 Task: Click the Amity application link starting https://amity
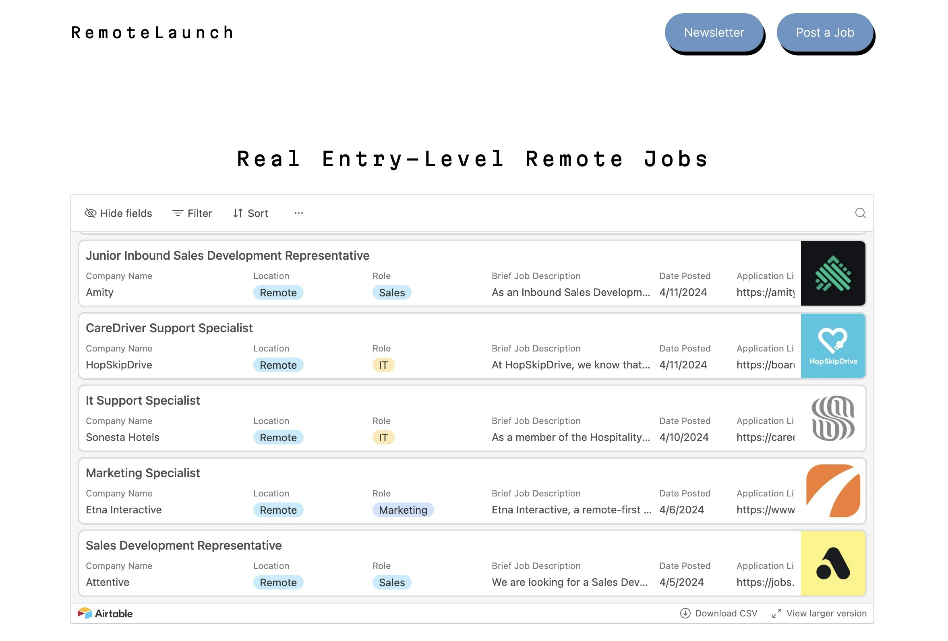point(765,292)
